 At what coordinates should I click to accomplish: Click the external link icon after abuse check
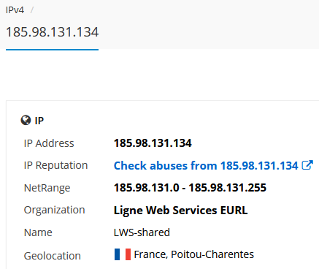(307, 165)
